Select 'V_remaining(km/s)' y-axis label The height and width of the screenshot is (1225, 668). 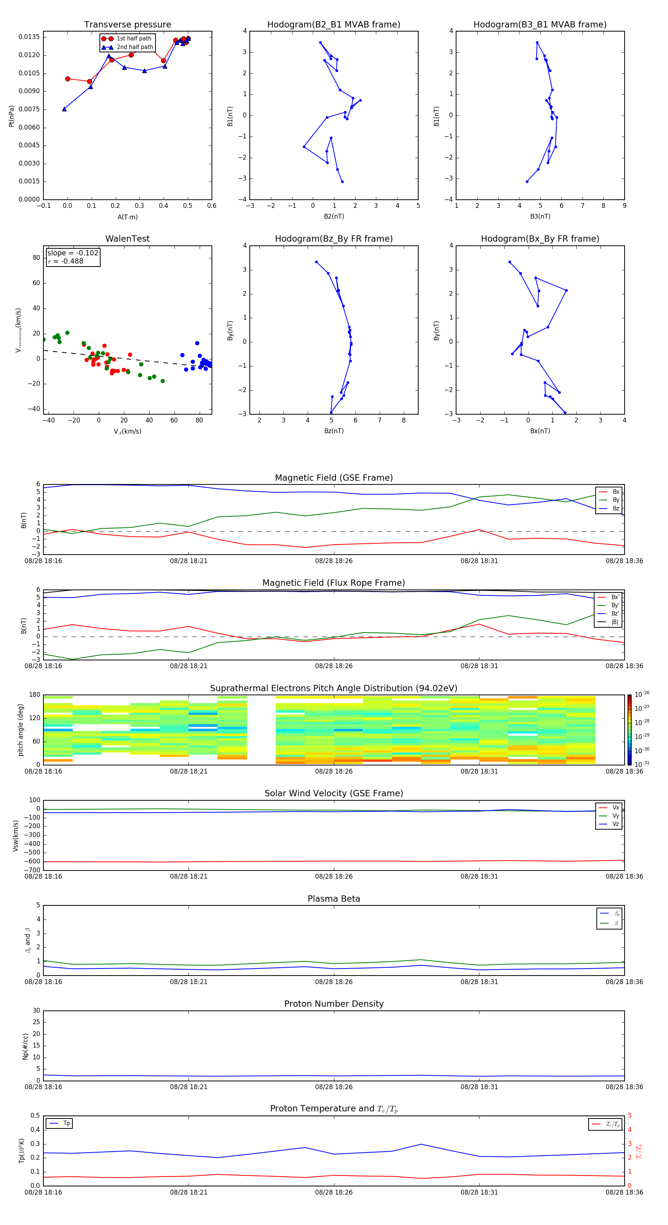point(19,330)
